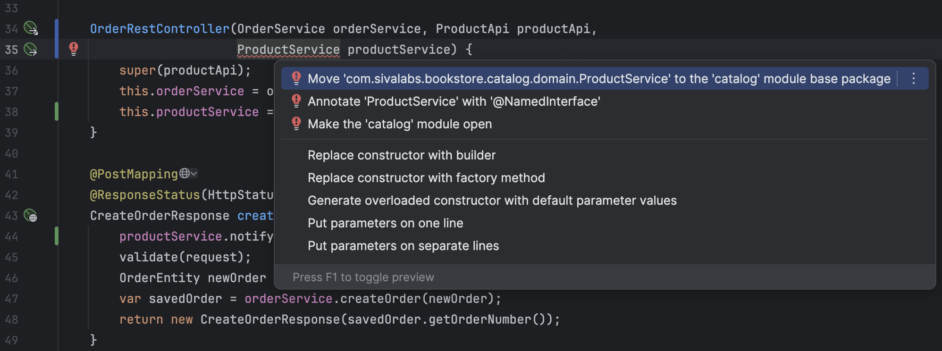Viewport: 942px width, 351px height.
Task: Click the blue change bar beside line 34
Action: pyautogui.click(x=56, y=29)
